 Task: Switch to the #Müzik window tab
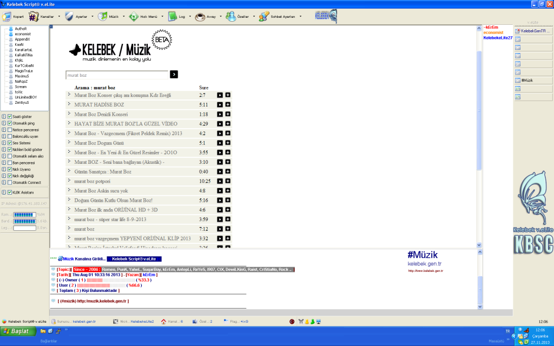(533, 81)
